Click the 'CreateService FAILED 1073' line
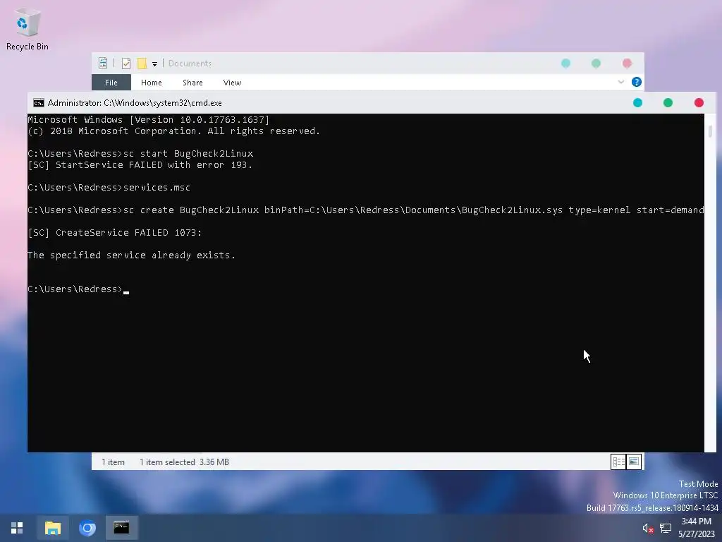 [x=115, y=233]
